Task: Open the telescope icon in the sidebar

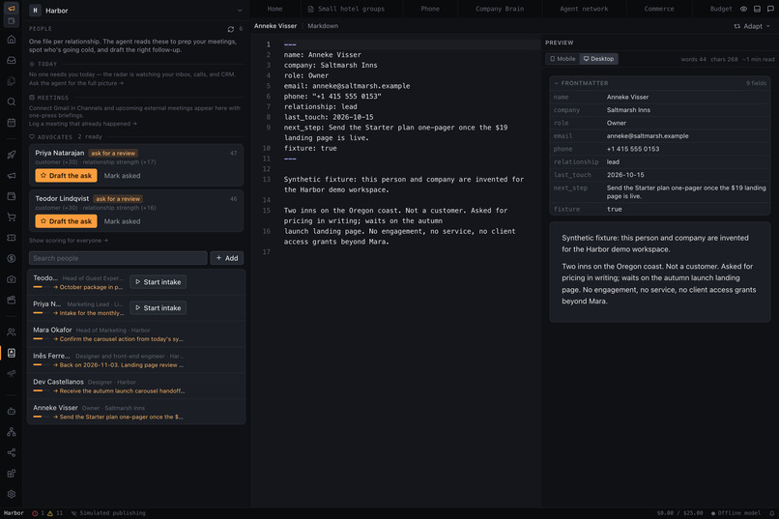Action: tap(12, 373)
